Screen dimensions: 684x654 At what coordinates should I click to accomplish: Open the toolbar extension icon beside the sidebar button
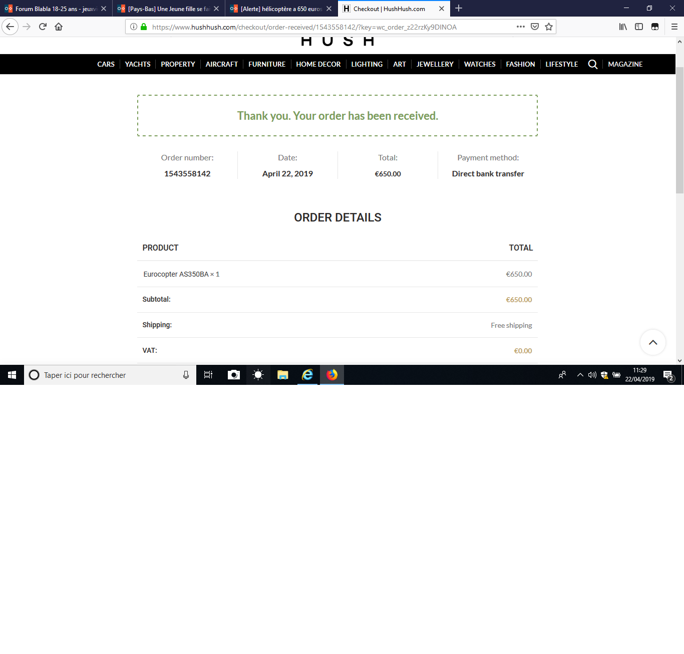(x=655, y=27)
